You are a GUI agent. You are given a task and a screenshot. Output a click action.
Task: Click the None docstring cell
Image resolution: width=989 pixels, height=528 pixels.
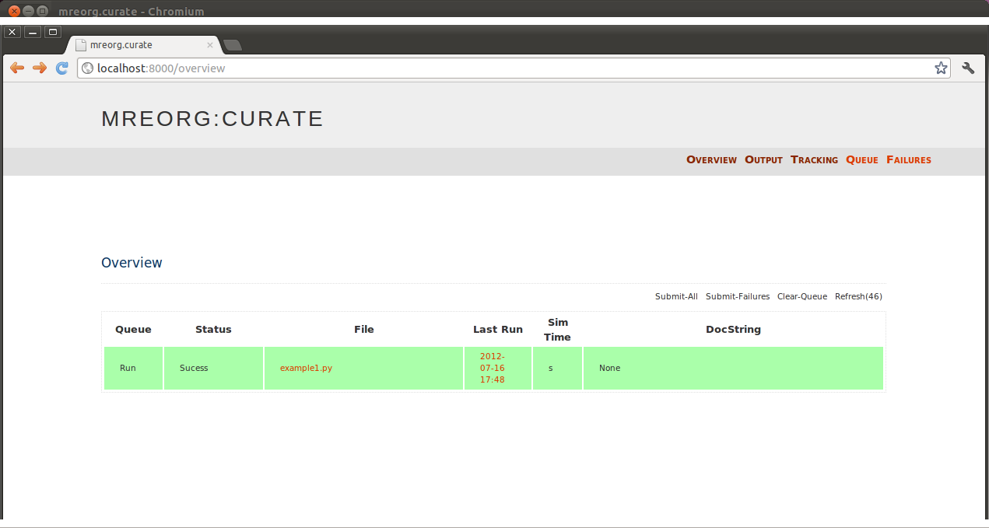(733, 368)
